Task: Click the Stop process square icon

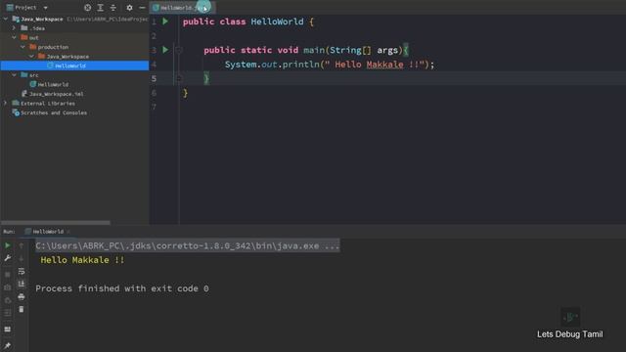Action: [x=7, y=275]
